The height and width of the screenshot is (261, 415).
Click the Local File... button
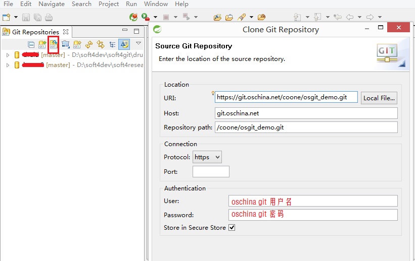click(x=379, y=98)
